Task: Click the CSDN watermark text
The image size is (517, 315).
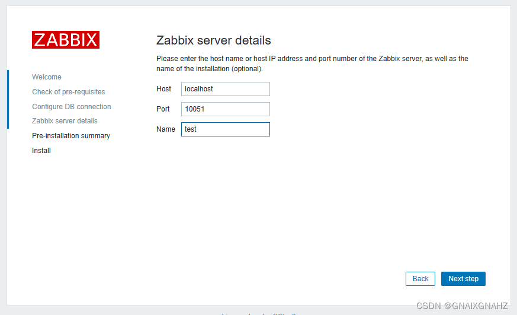Action: [x=462, y=306]
